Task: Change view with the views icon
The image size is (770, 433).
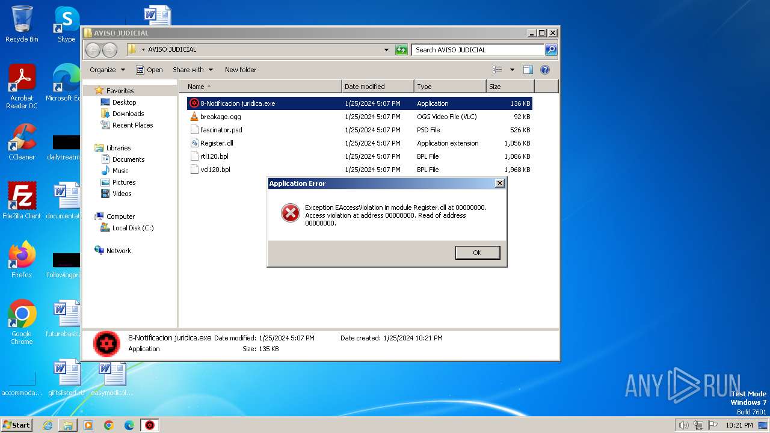Action: pyautogui.click(x=497, y=70)
